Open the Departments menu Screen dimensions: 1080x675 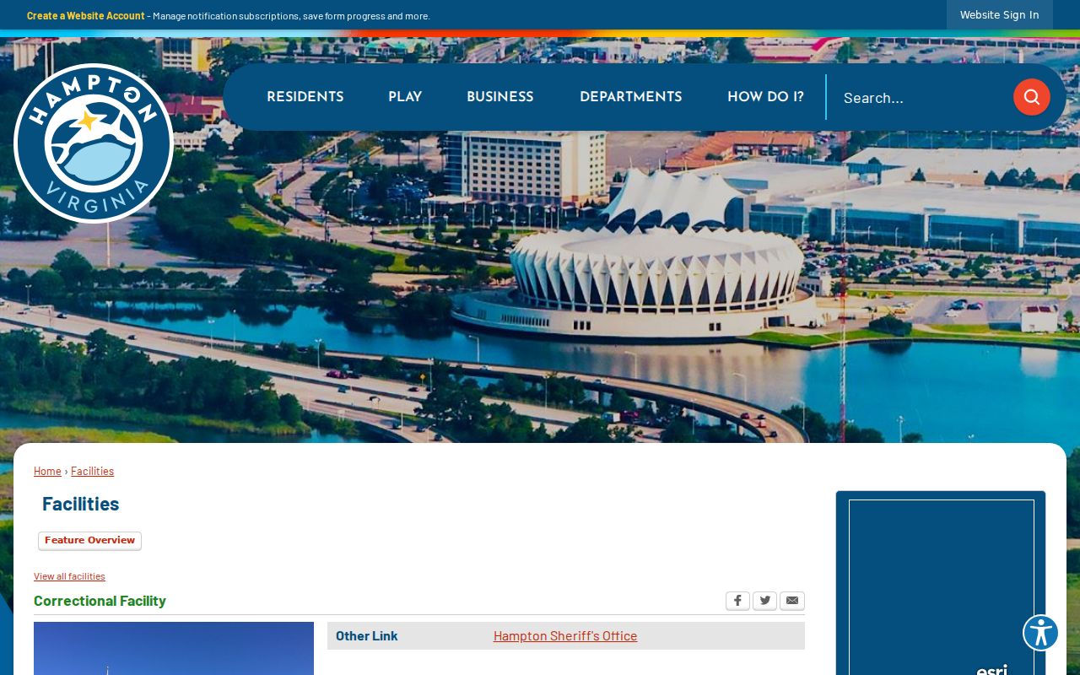630,97
